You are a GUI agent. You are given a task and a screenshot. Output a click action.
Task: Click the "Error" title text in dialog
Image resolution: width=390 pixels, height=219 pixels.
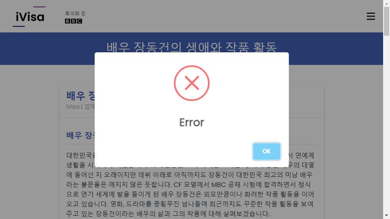(x=191, y=122)
